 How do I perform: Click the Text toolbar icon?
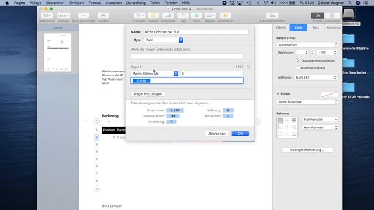pyautogui.click(x=183, y=16)
